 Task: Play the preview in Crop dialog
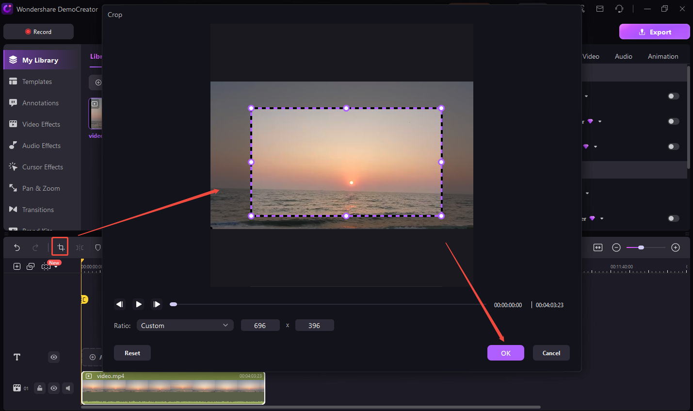(138, 304)
